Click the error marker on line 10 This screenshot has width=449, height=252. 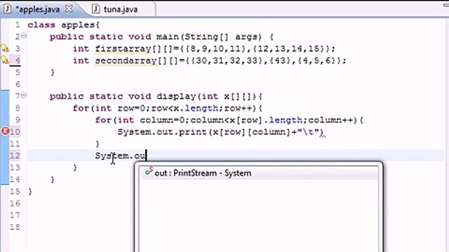coord(5,132)
